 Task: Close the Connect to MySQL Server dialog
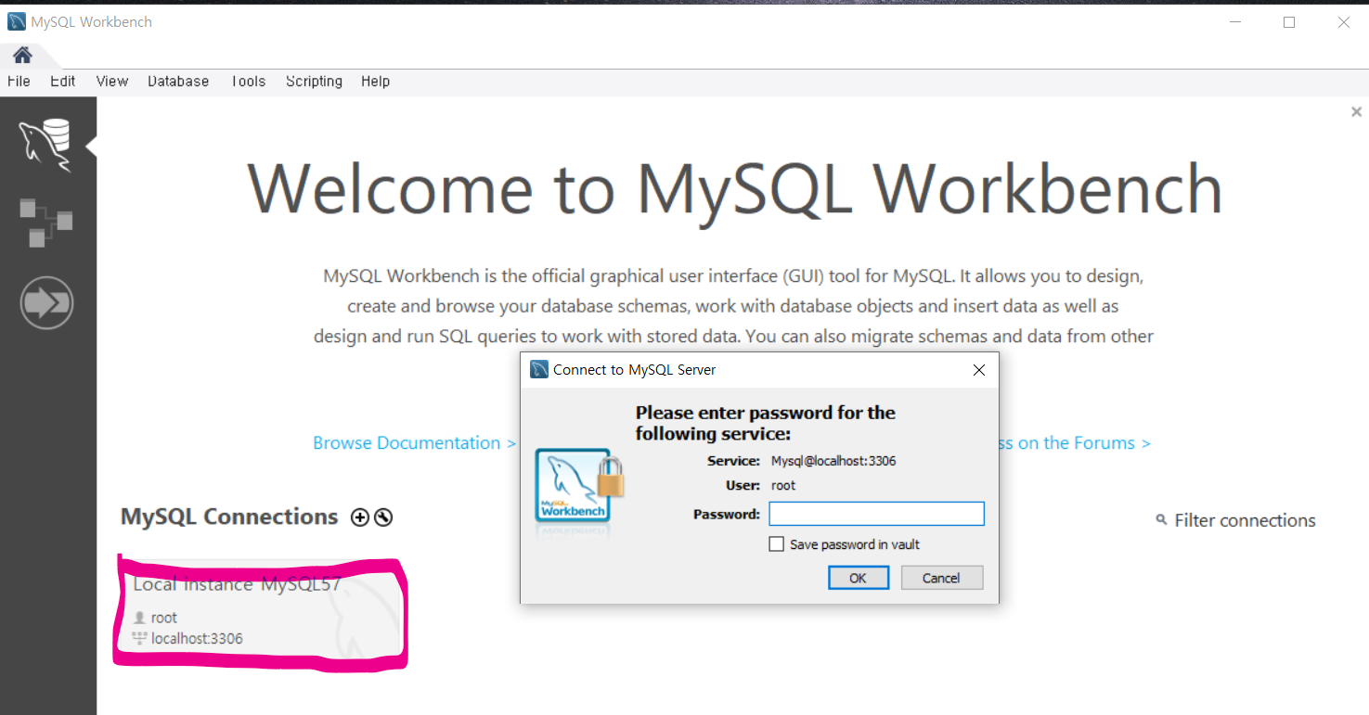(978, 370)
